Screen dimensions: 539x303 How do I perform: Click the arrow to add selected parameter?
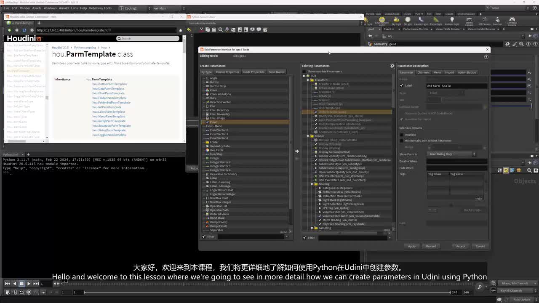pyautogui.click(x=296, y=151)
